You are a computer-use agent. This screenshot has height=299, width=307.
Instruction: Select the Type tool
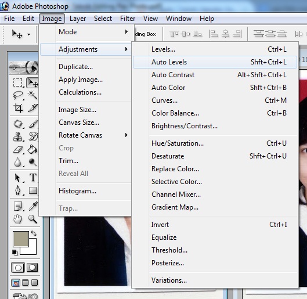point(33,178)
